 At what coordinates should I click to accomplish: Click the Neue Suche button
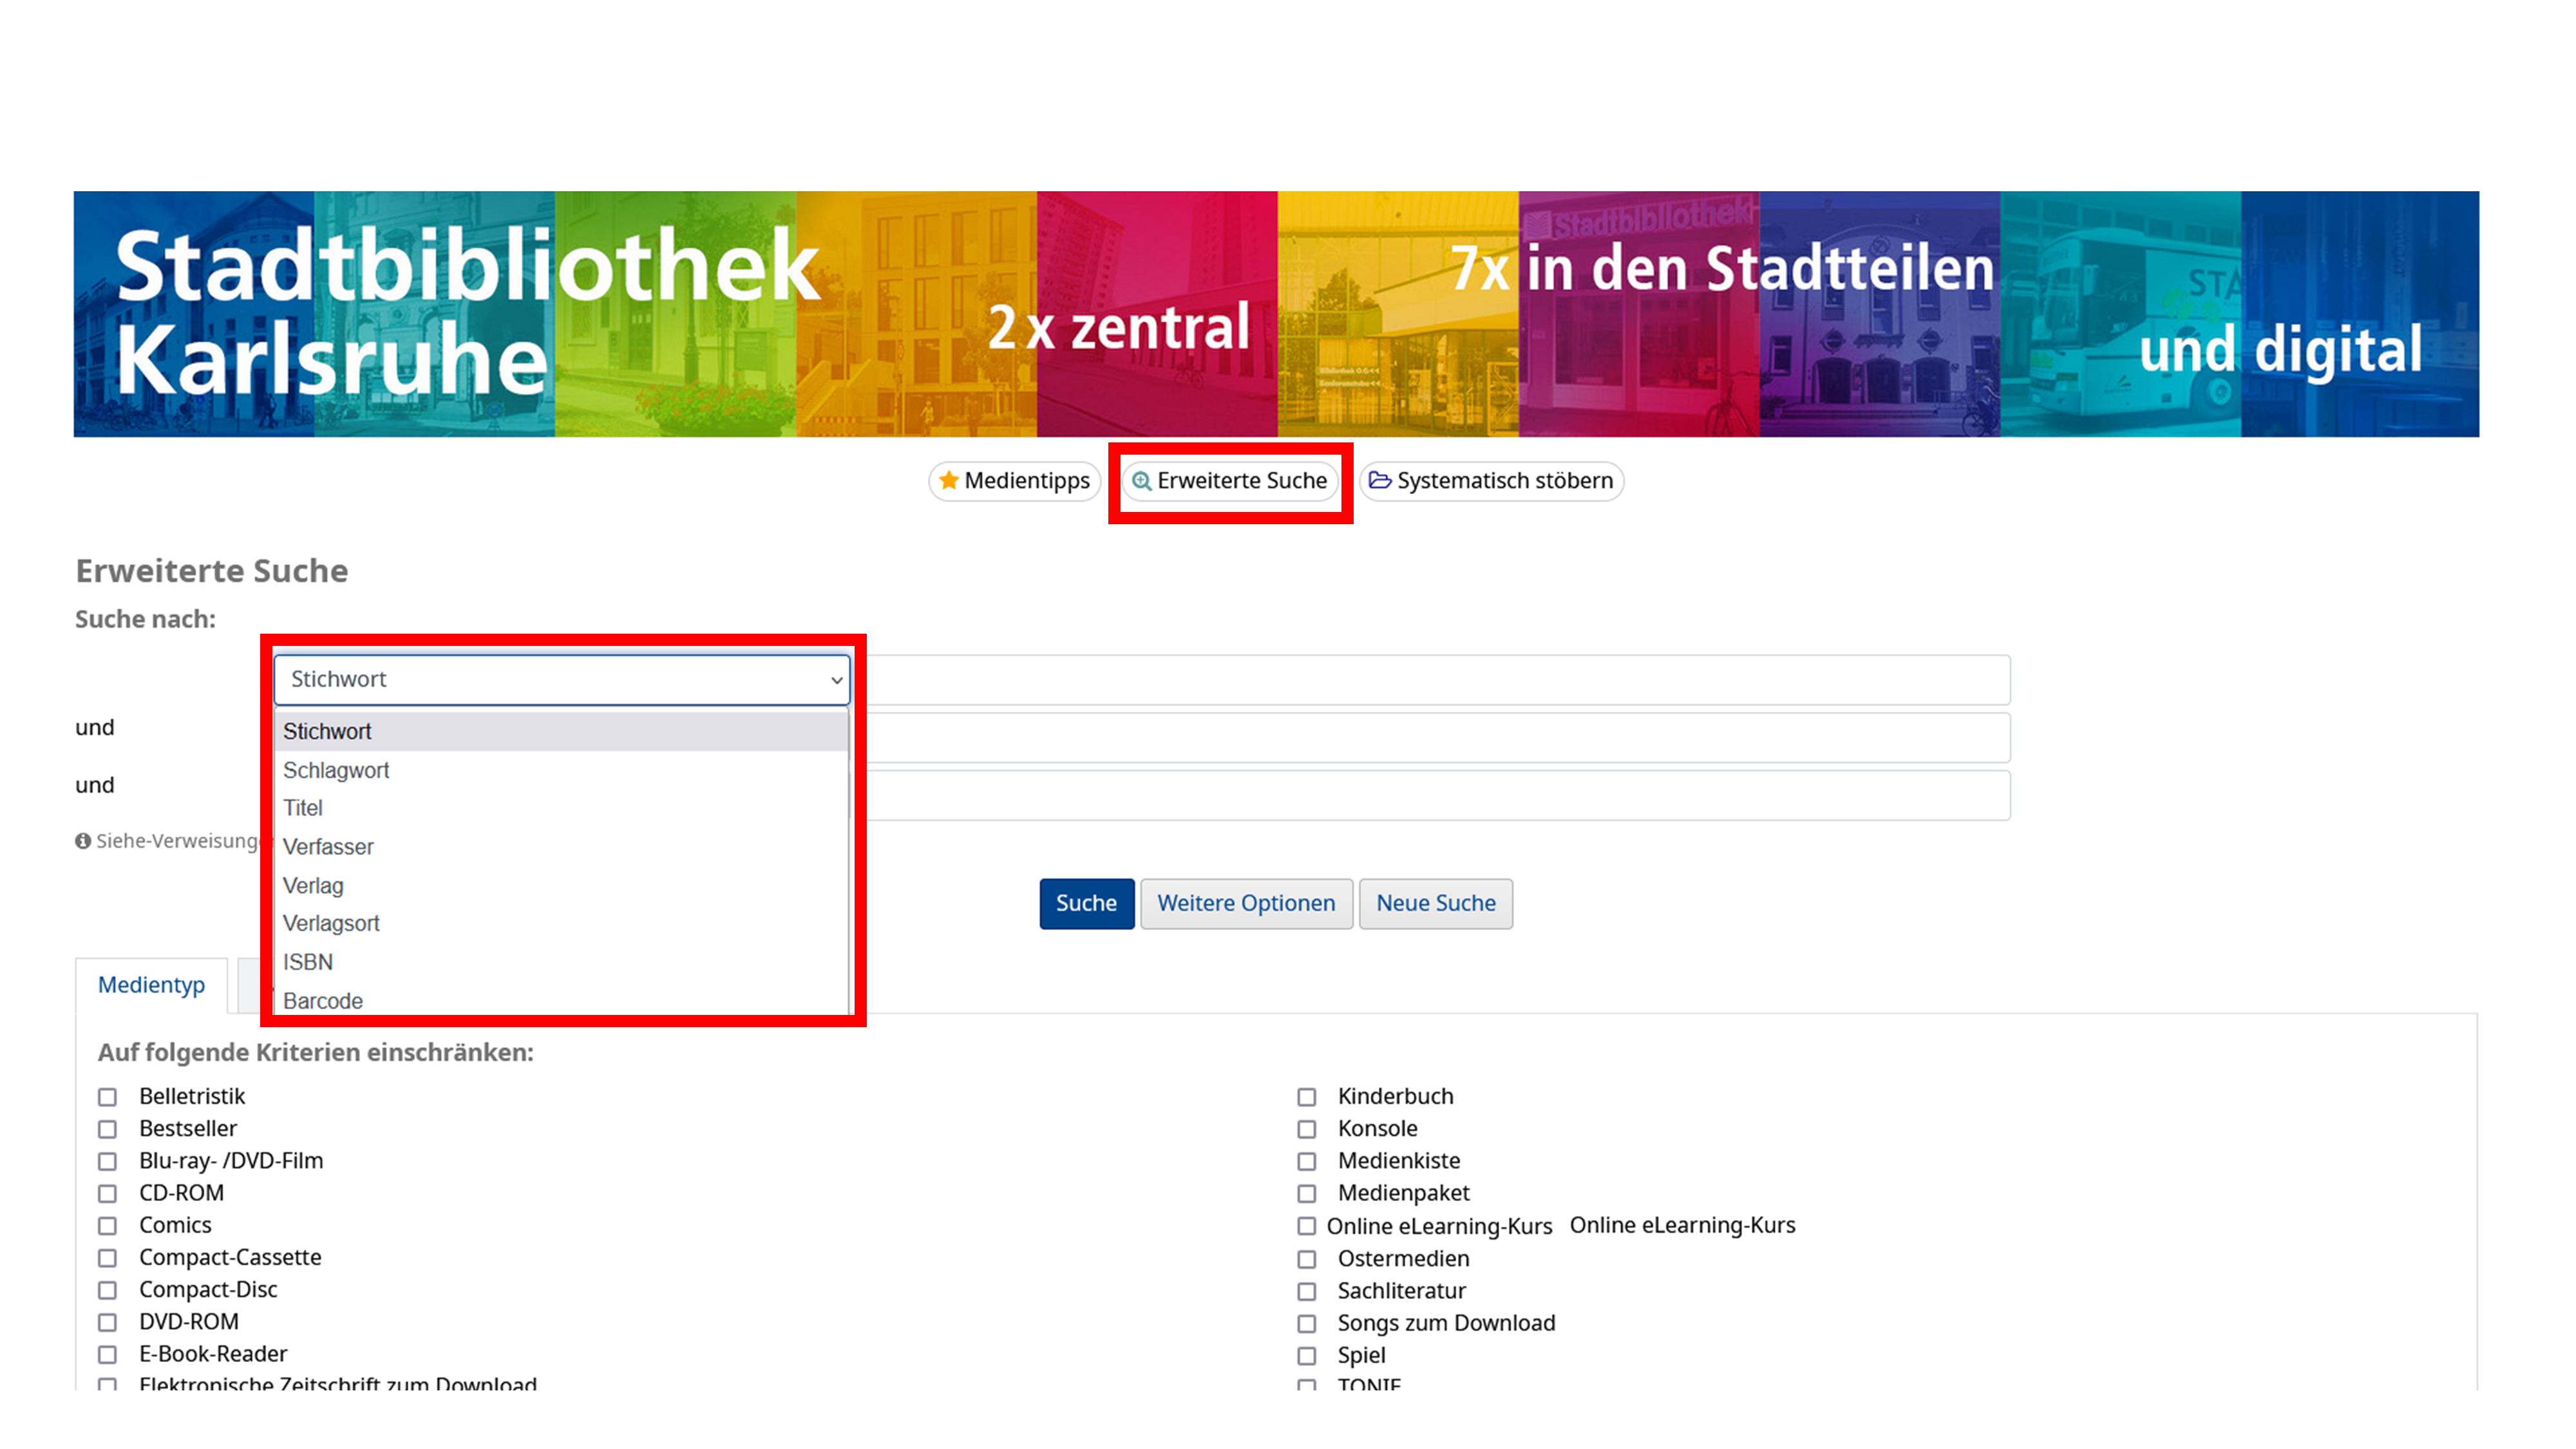coord(1435,903)
